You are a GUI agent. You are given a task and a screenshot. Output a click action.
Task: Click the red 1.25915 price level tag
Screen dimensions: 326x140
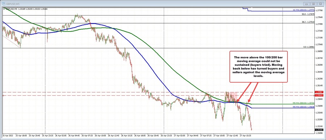pyautogui.click(x=319, y=95)
